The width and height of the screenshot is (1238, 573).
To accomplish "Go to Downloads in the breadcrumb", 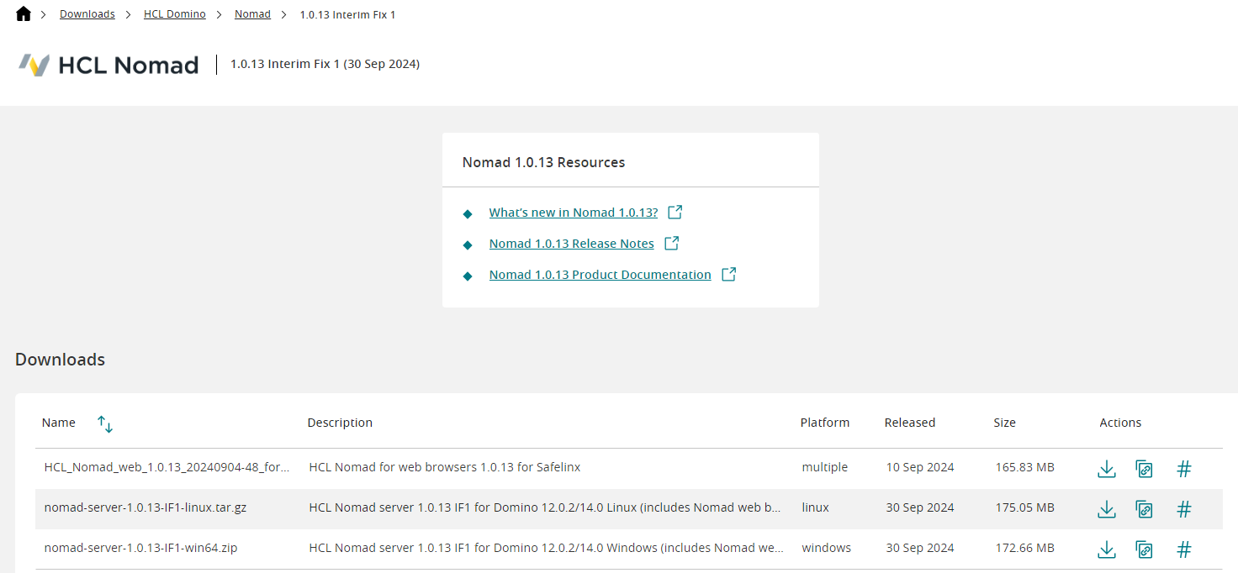I will pos(87,14).
